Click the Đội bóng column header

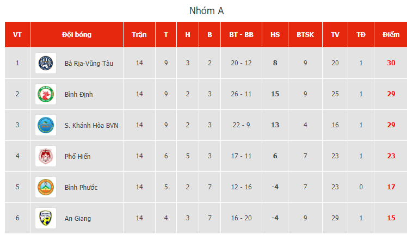click(x=77, y=35)
